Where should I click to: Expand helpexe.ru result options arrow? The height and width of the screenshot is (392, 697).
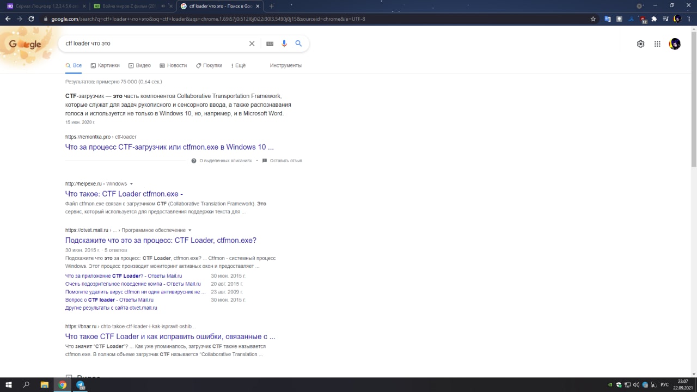[131, 184]
